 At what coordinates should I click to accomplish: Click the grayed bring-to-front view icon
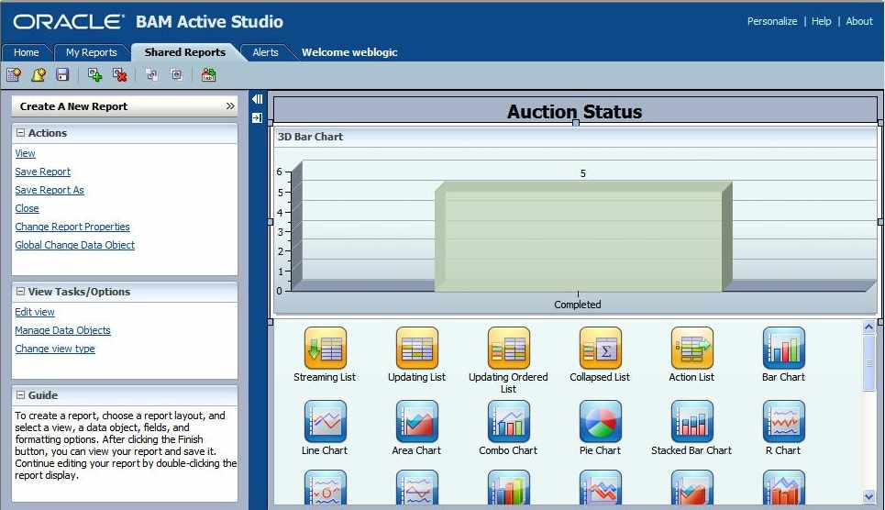152,74
